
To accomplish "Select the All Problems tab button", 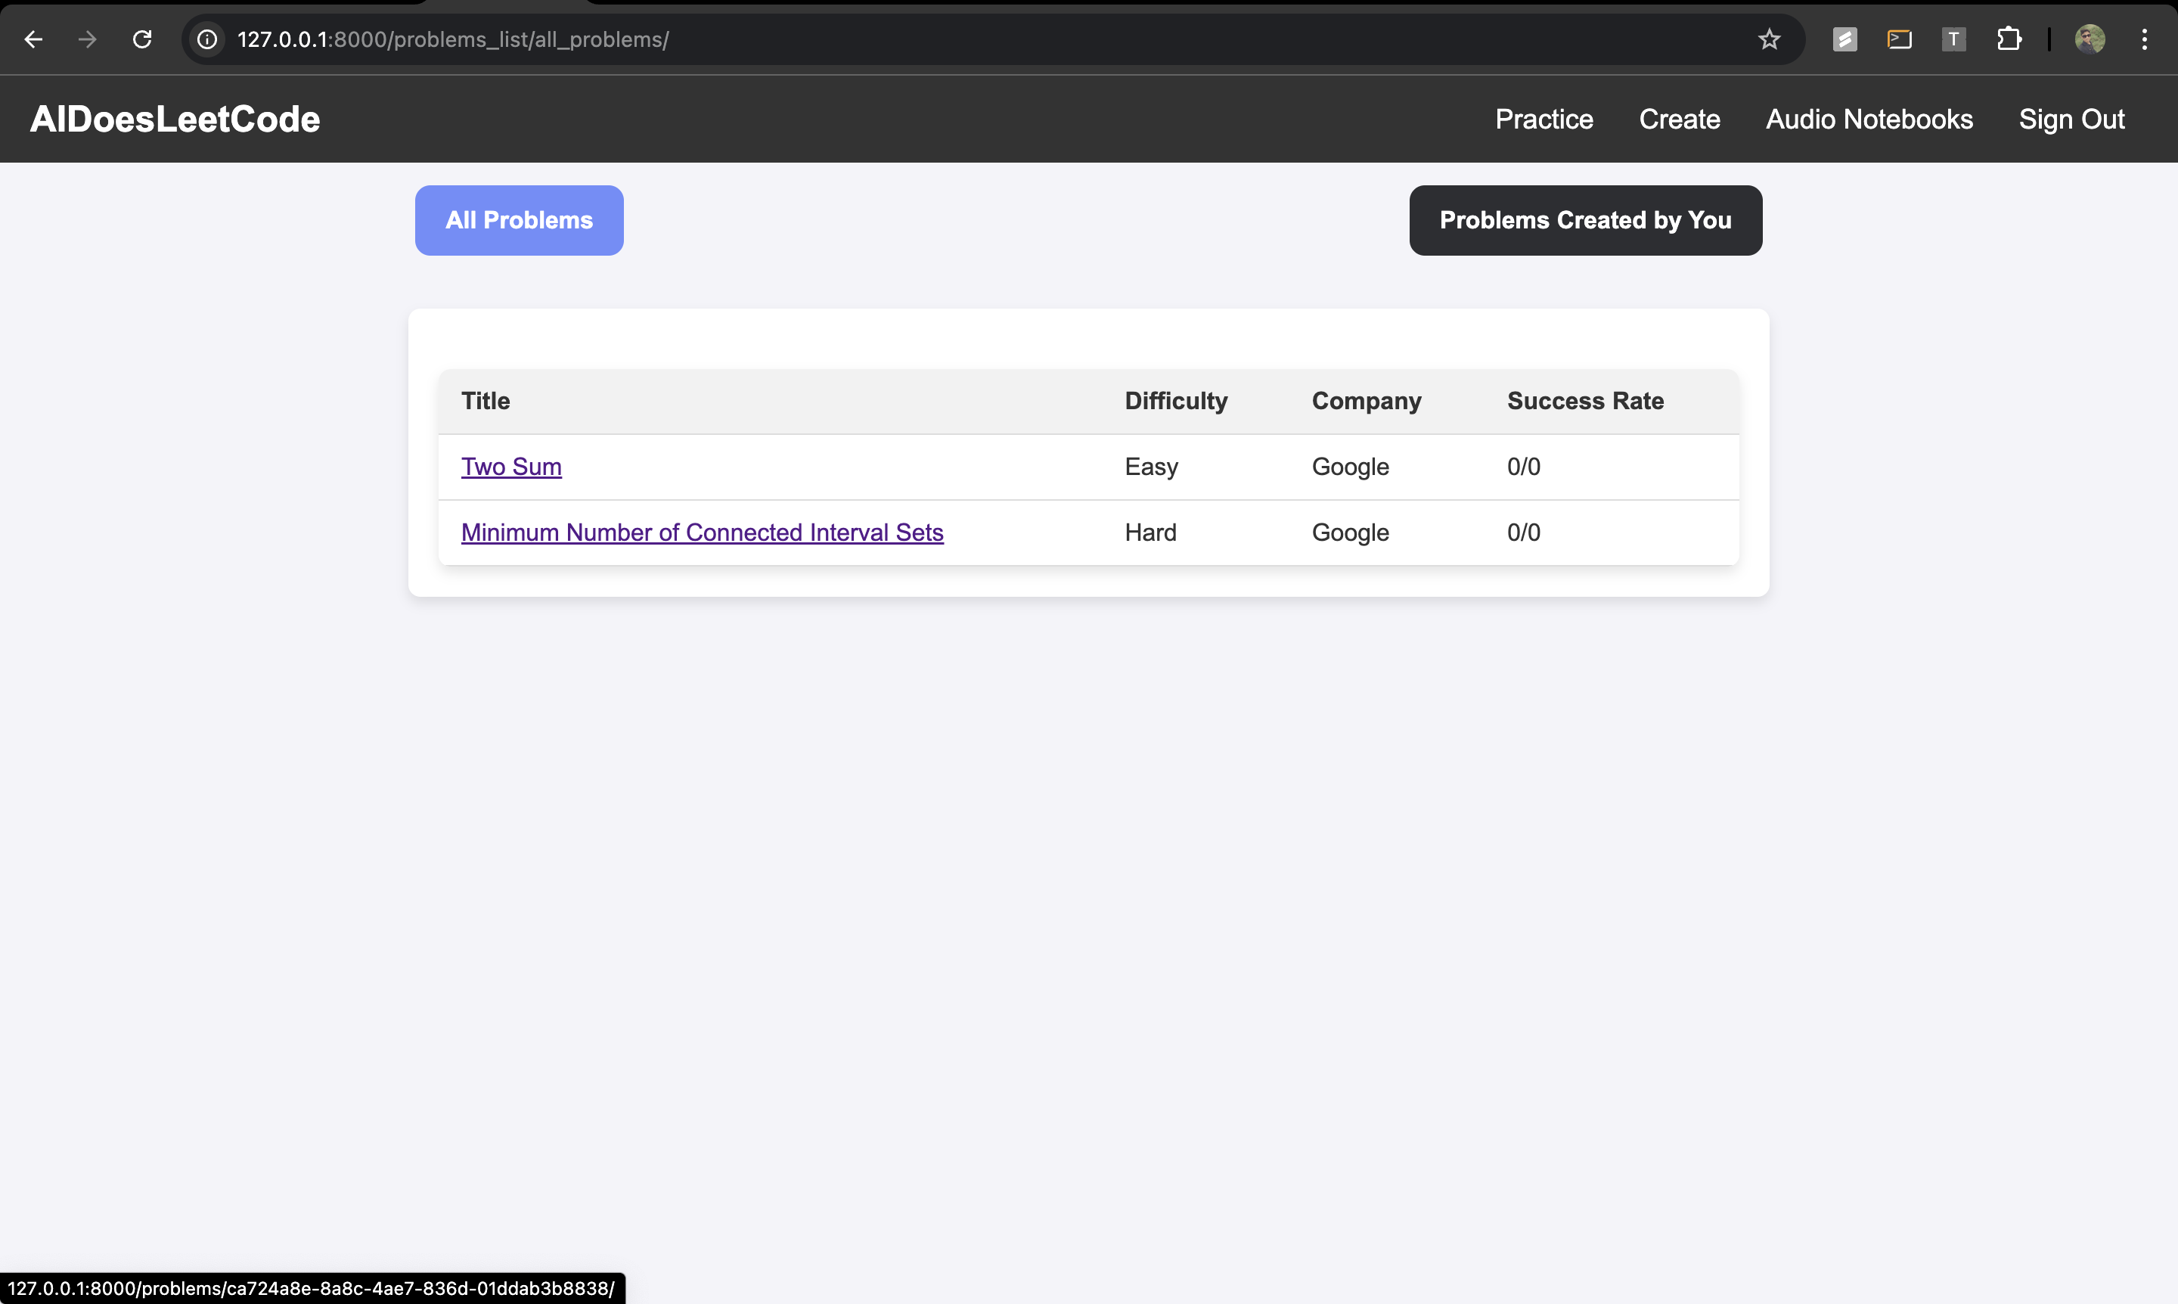I will (x=518, y=221).
